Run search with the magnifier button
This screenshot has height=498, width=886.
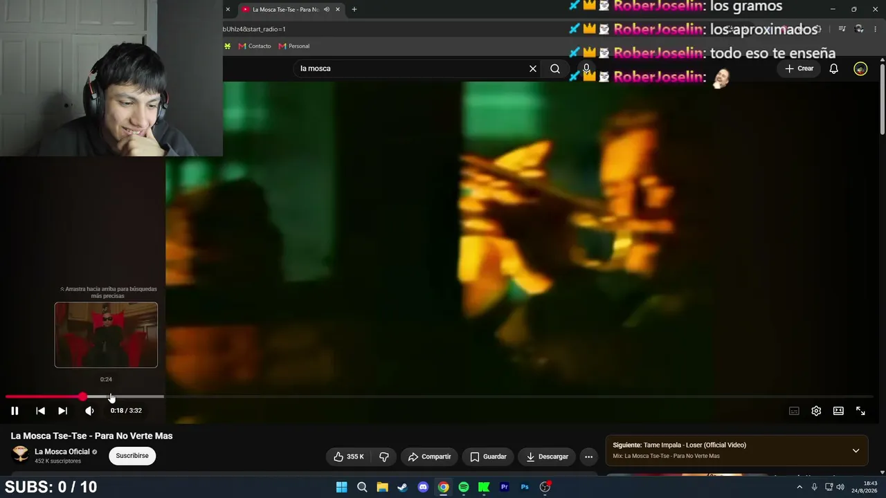coord(555,68)
